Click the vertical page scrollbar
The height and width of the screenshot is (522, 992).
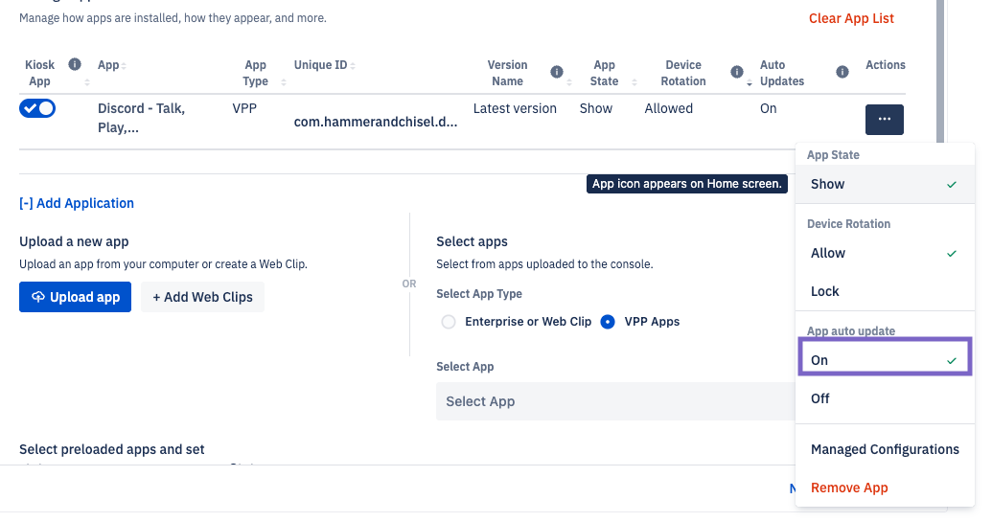click(x=940, y=70)
